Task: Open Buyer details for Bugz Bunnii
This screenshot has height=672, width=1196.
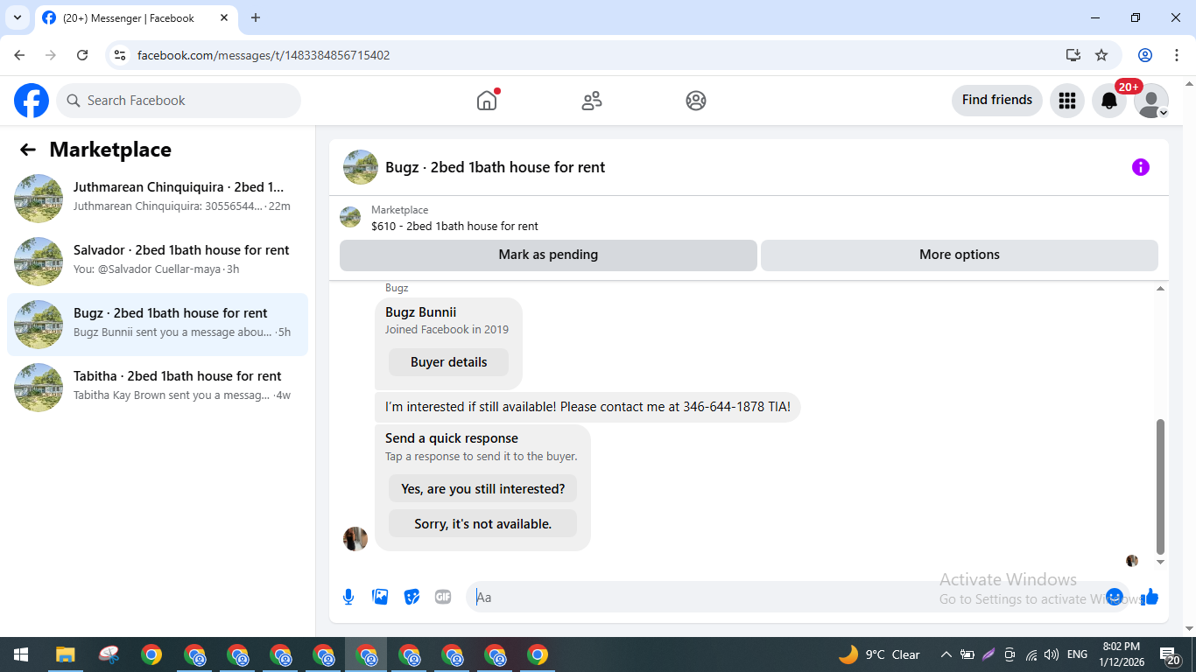Action: [x=448, y=362]
